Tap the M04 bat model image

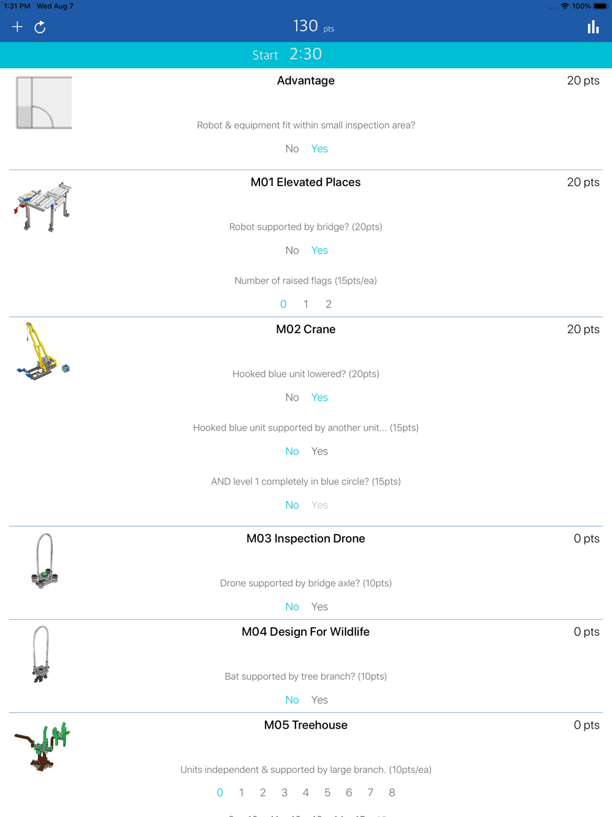tap(41, 654)
